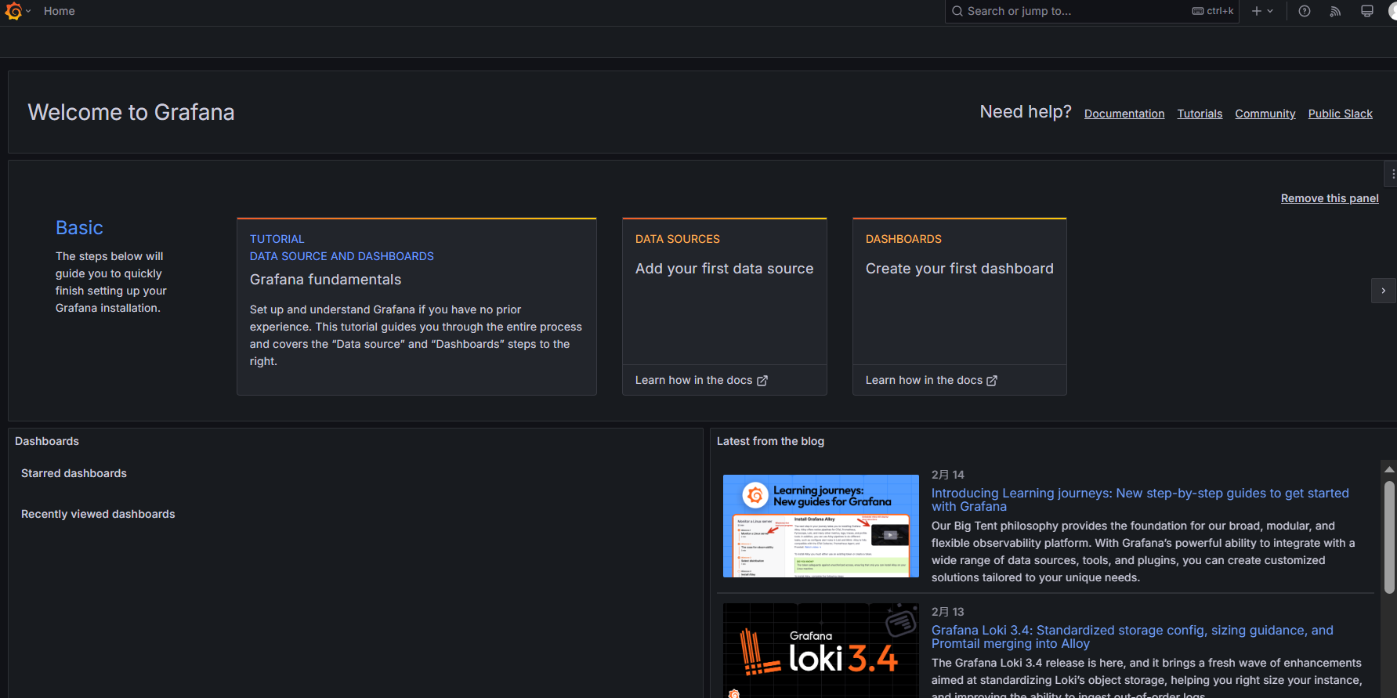Expand the chevron beside the Grafana logo
Image resolution: width=1397 pixels, height=698 pixels.
click(28, 11)
